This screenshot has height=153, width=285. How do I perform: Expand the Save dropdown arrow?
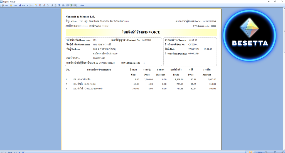click(27, 5)
